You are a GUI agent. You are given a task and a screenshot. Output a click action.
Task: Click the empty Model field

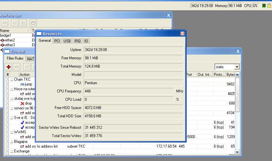coord(133,75)
